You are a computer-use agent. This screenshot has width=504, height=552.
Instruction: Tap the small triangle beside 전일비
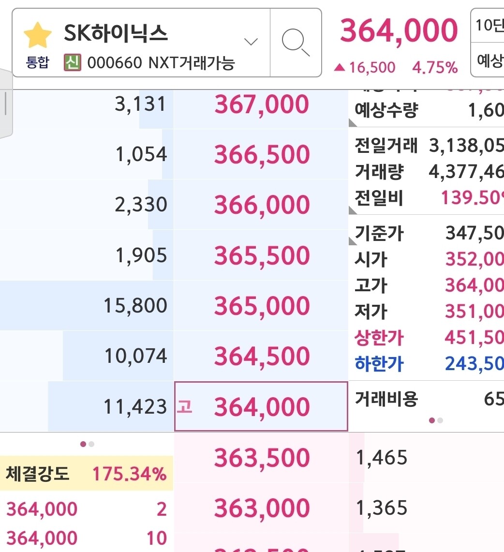(x=353, y=209)
